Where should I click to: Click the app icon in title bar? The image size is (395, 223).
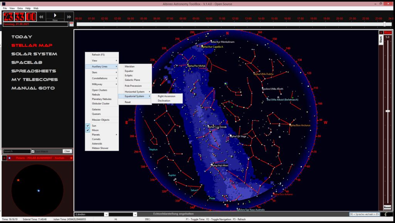[x=3, y=4]
